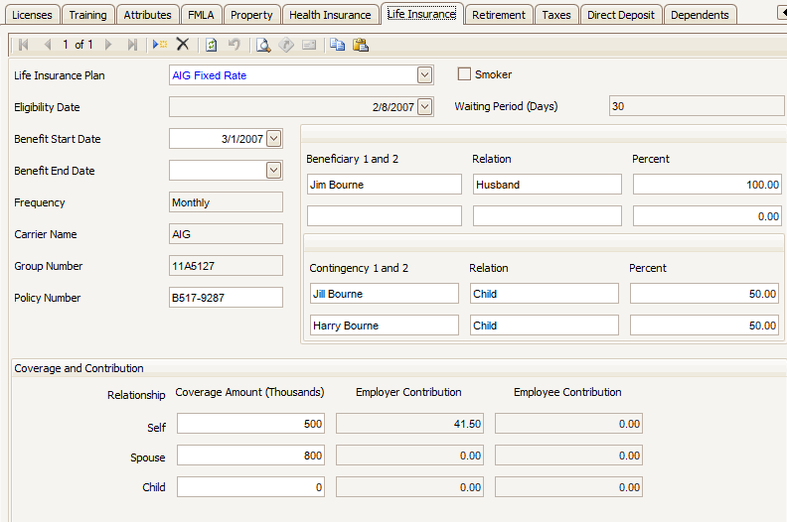Click the paste clipboard icon in toolbar
787x522 pixels.
click(x=360, y=45)
